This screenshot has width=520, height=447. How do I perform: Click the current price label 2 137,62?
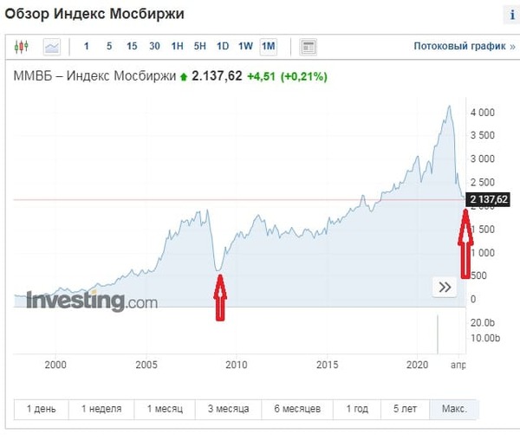click(488, 200)
